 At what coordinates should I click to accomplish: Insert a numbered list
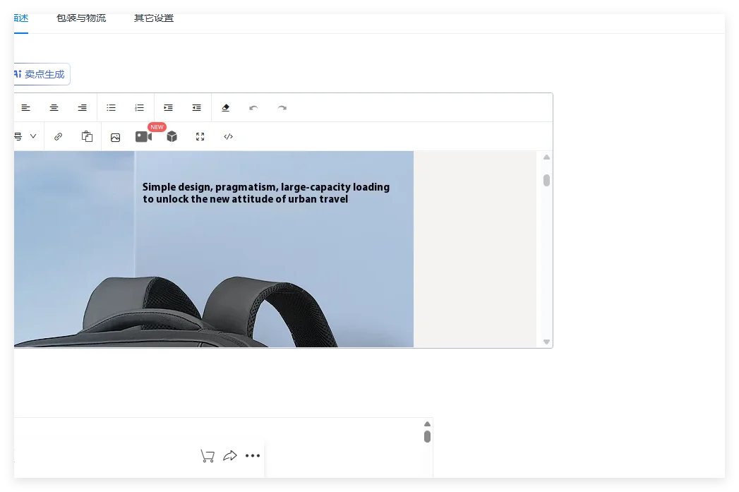coord(140,108)
